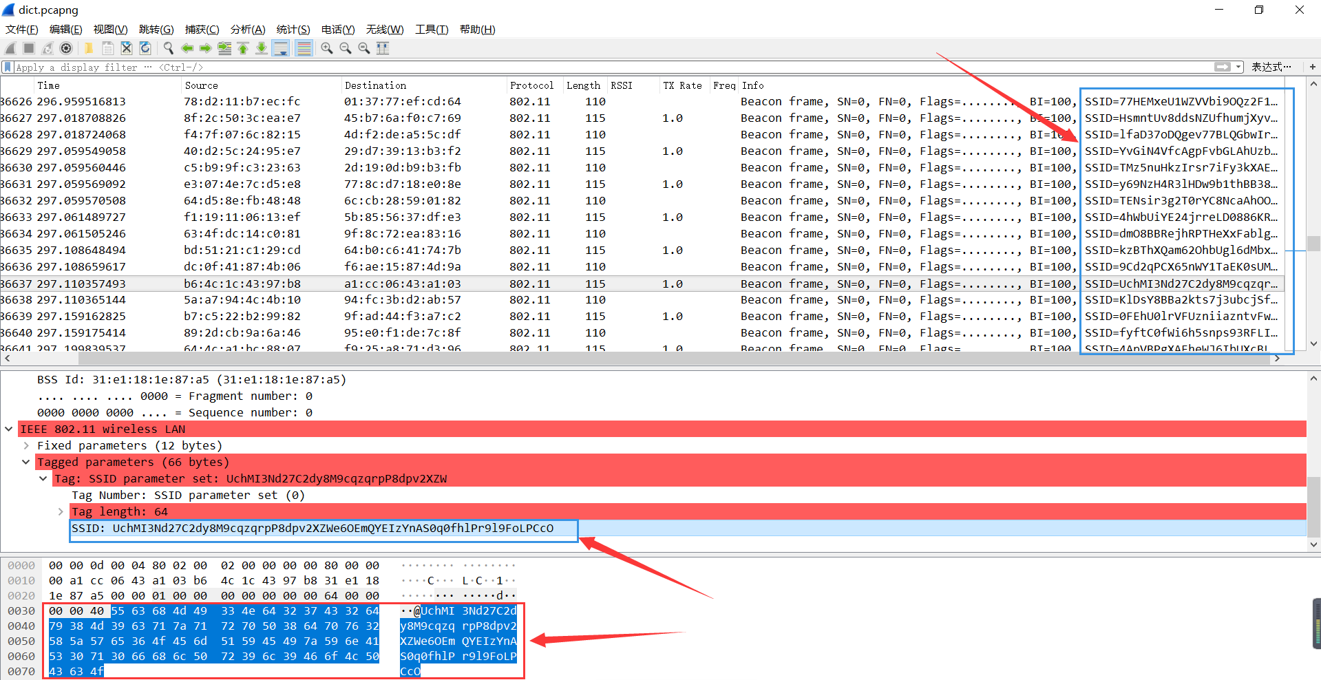Screen dimensions: 1321x680
Task: Open the 无线(W) menu
Action: [x=384, y=30]
